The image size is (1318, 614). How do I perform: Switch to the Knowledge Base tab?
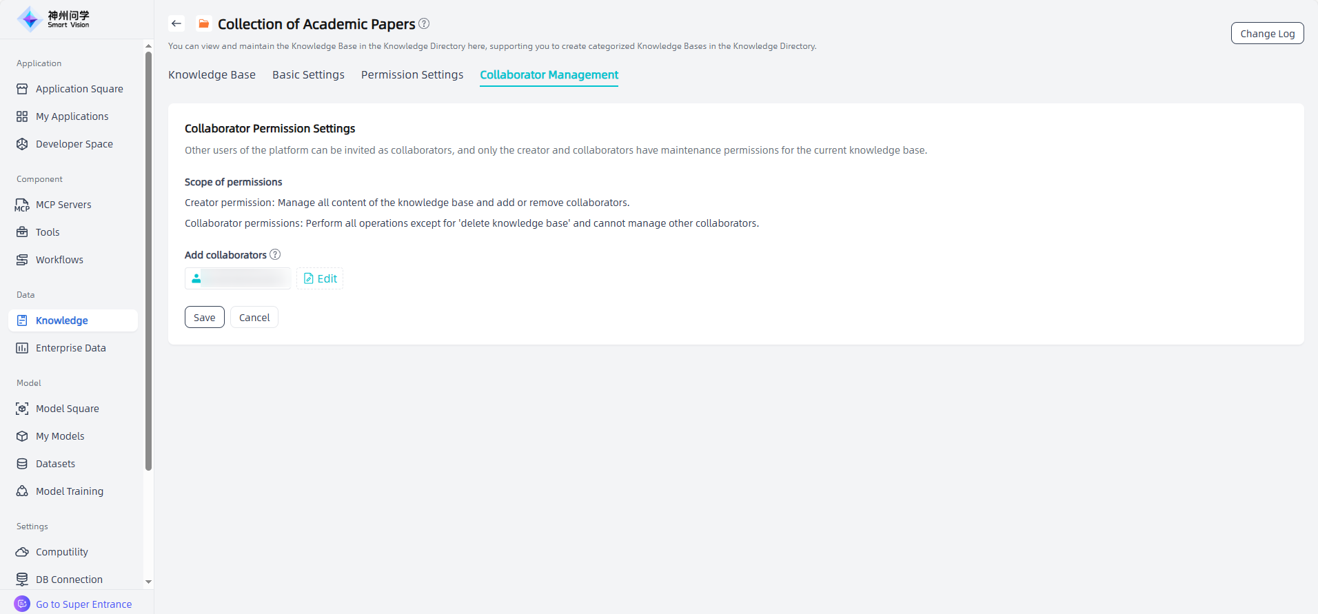tap(212, 74)
